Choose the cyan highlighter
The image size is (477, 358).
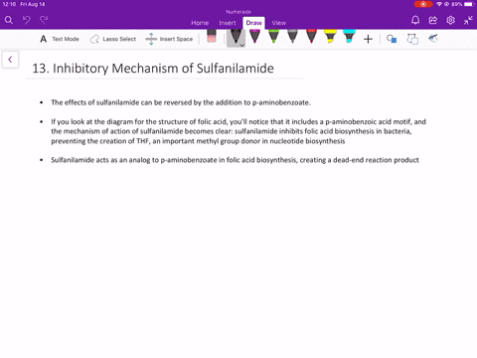349,37
